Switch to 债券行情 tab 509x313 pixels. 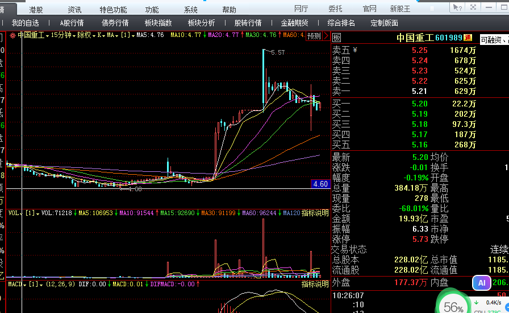[115, 23]
